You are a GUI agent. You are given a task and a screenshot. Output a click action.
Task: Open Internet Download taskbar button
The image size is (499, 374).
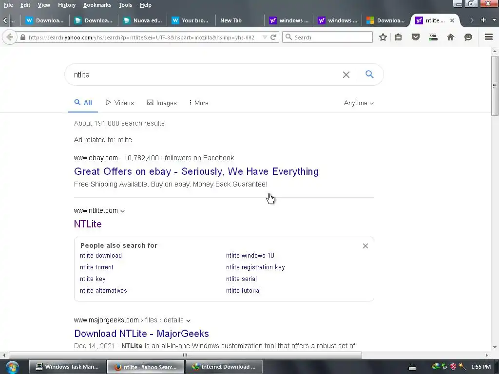(224, 367)
